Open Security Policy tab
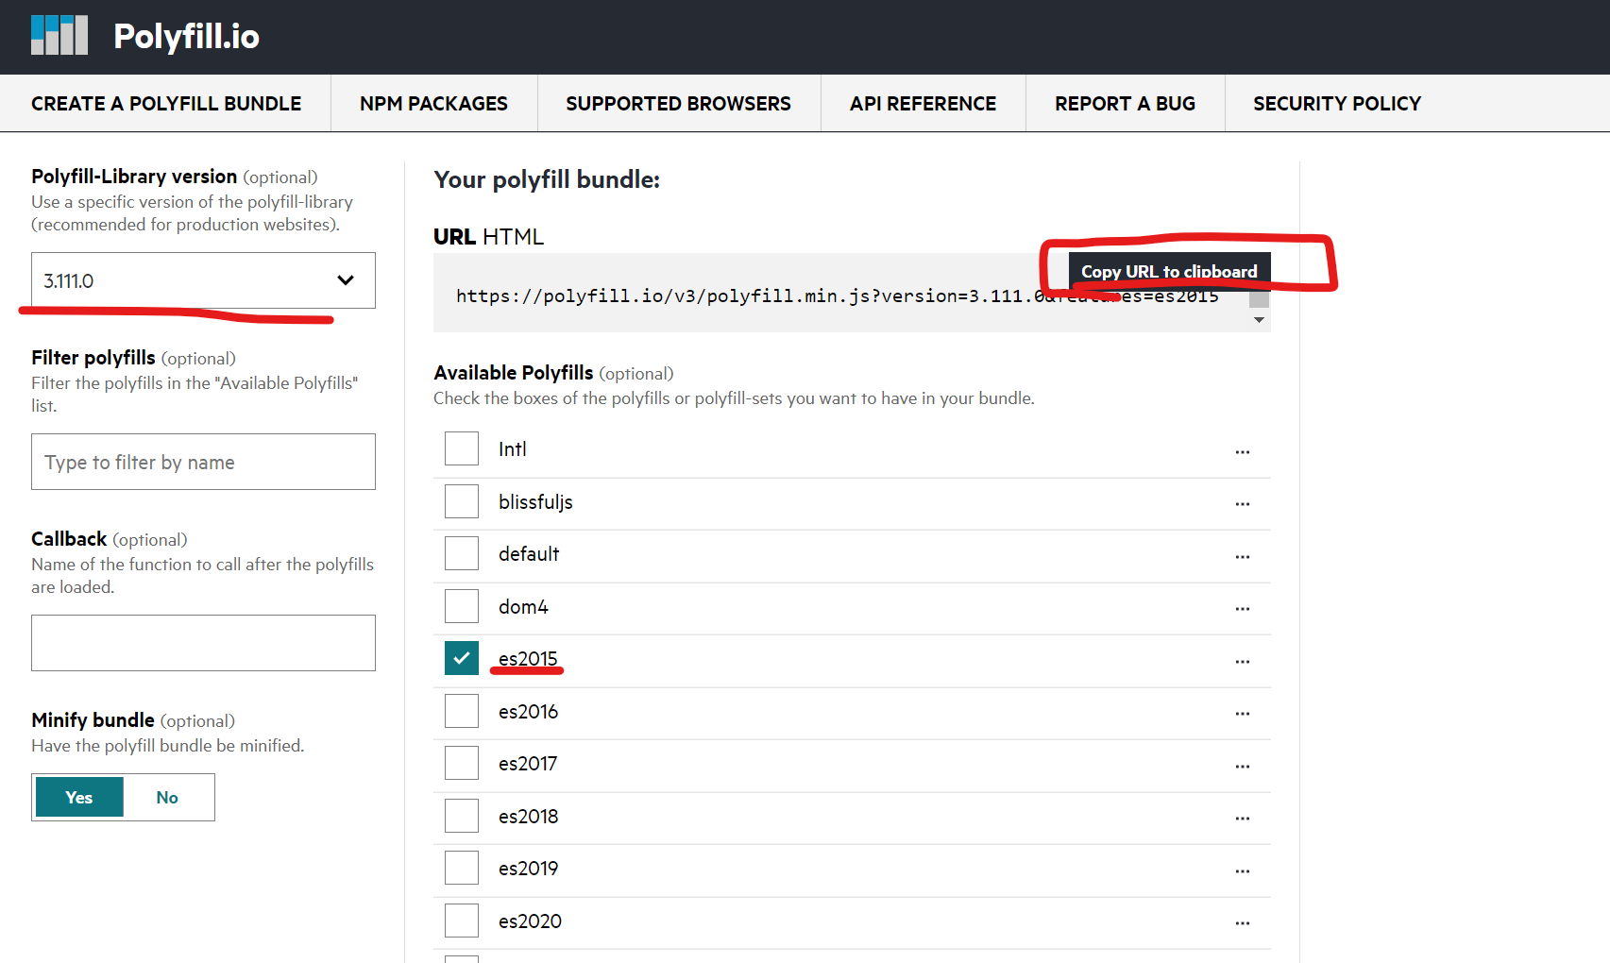This screenshot has height=963, width=1610. (x=1337, y=104)
